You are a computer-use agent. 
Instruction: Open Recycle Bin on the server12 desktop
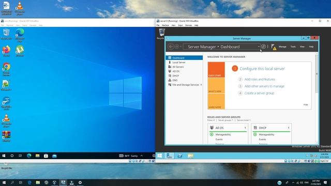point(162,34)
